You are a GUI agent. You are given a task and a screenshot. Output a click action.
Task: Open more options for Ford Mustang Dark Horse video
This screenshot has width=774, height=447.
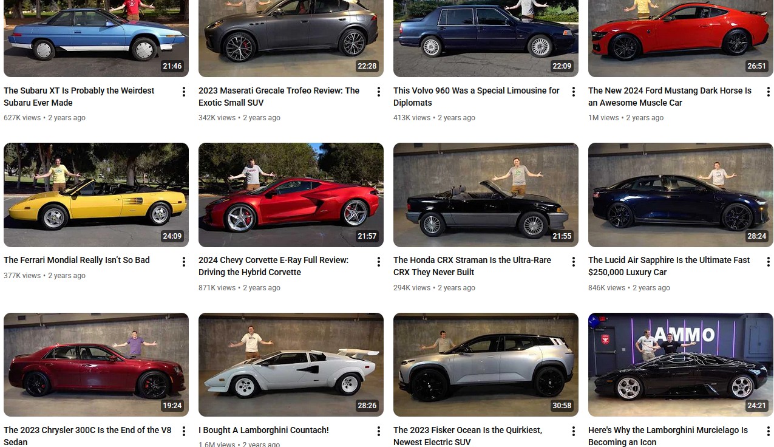[768, 92]
